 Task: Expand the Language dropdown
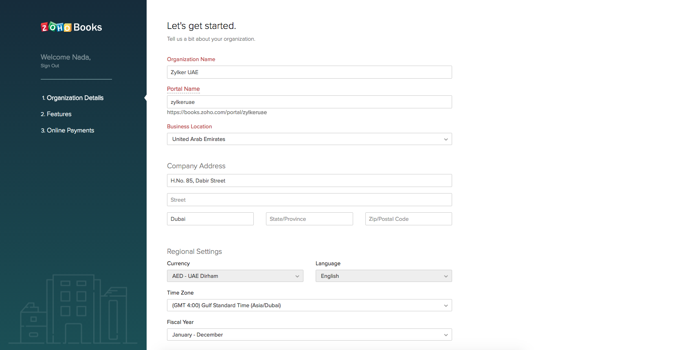[383, 276]
